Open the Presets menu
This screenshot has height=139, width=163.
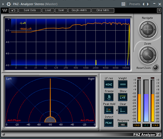135,4
